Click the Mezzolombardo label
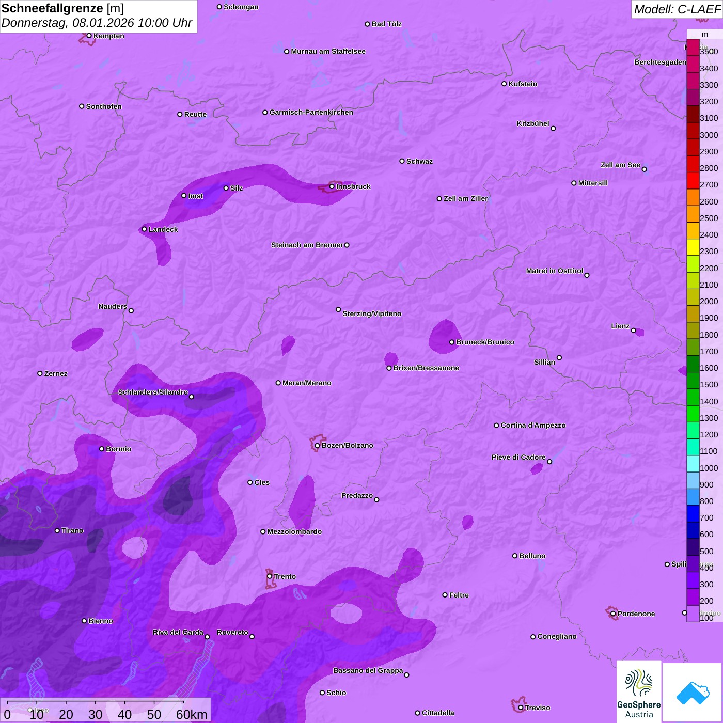This screenshot has height=723, width=723. tap(294, 531)
